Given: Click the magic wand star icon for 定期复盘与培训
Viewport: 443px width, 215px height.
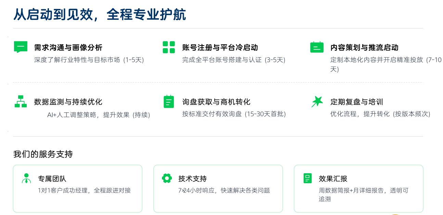Looking at the screenshot, I should (x=317, y=101).
